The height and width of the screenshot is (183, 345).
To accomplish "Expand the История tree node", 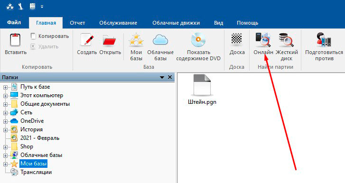I will pyautogui.click(x=5, y=130).
